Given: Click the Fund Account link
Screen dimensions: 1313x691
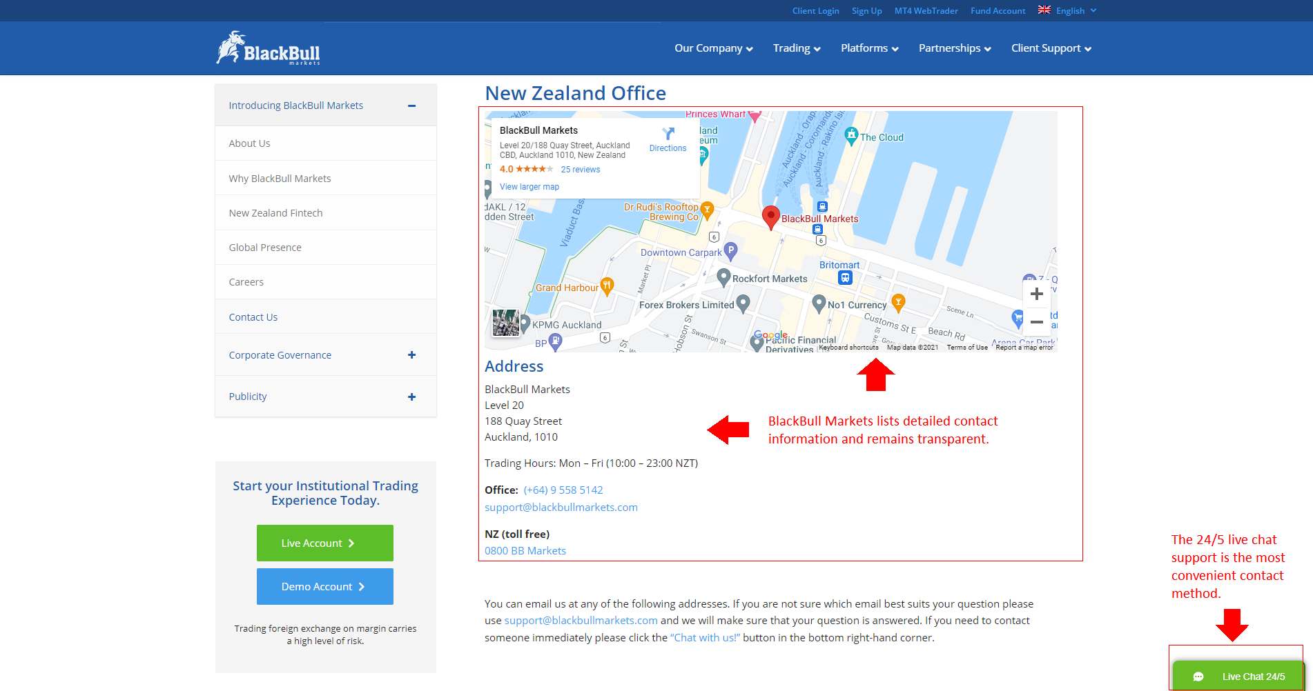Looking at the screenshot, I should [x=998, y=10].
